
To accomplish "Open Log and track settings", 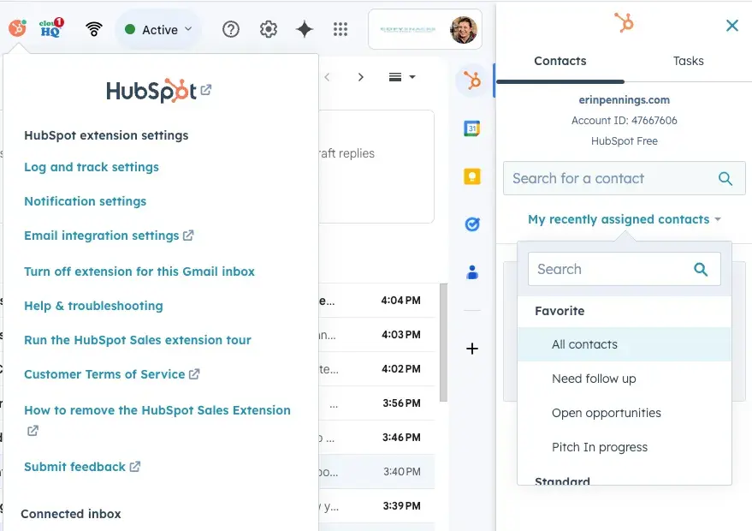I will (x=92, y=167).
